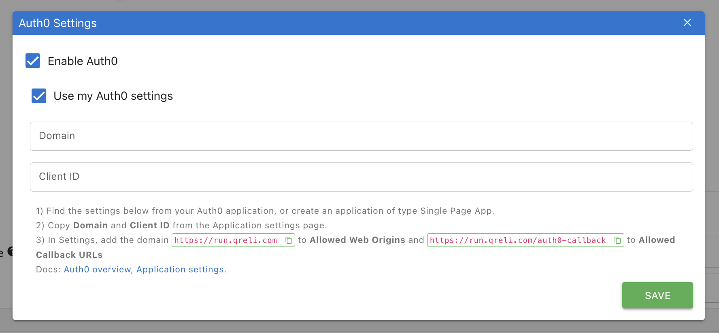Click the Use my Auth0 settings label
719x333 pixels.
pyautogui.click(x=113, y=96)
